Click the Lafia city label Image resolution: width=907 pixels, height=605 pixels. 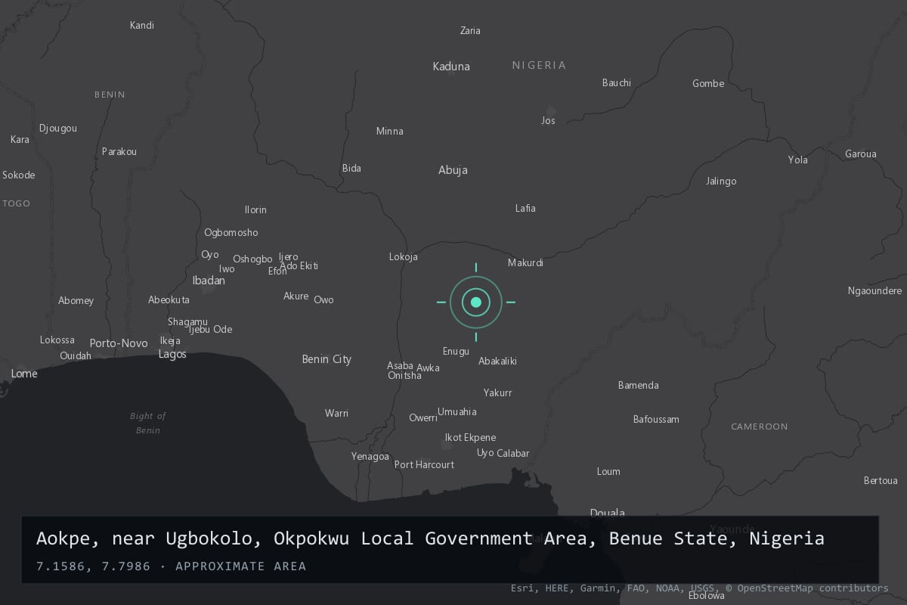point(525,209)
